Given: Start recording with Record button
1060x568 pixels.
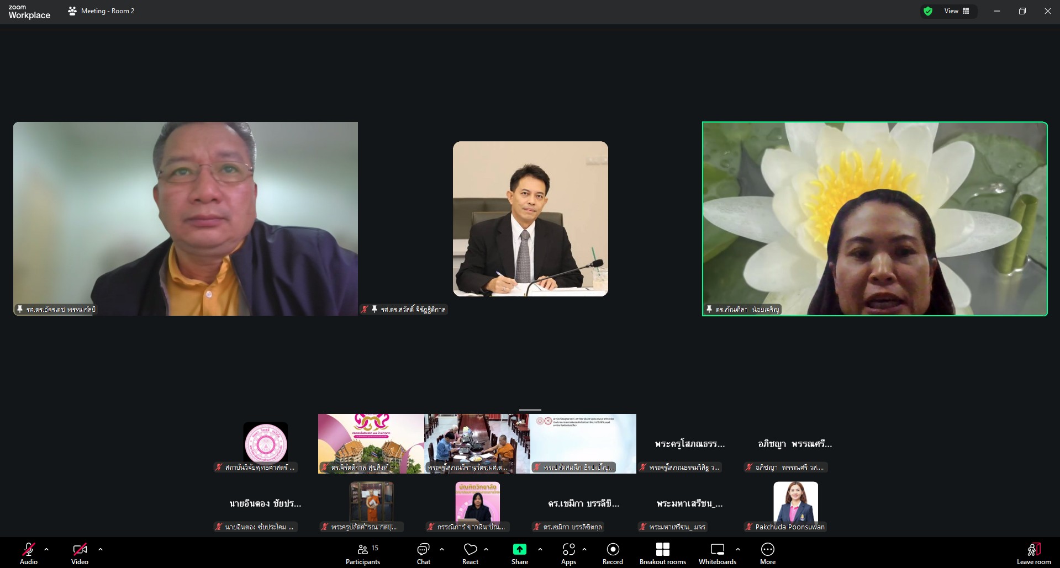Looking at the screenshot, I should point(613,553).
